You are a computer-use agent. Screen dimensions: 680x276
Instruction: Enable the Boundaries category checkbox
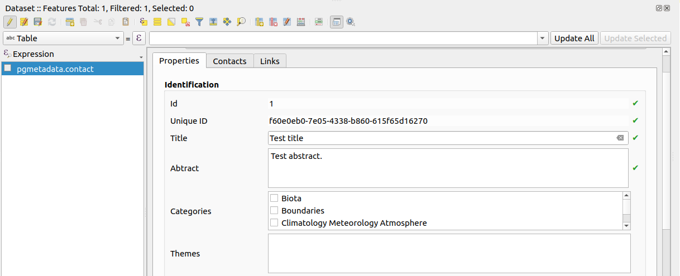(x=274, y=211)
